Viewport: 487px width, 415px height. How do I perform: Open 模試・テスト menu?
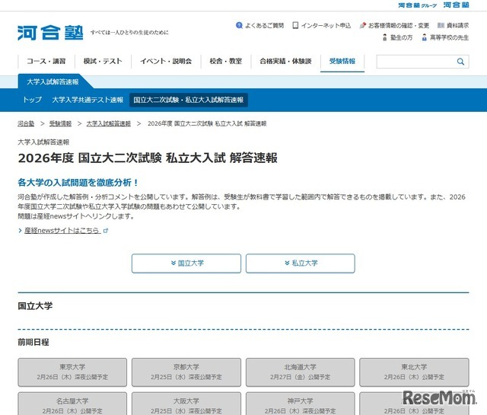pos(103,61)
